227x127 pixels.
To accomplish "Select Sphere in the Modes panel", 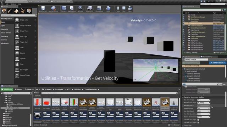I will pos(26,53).
